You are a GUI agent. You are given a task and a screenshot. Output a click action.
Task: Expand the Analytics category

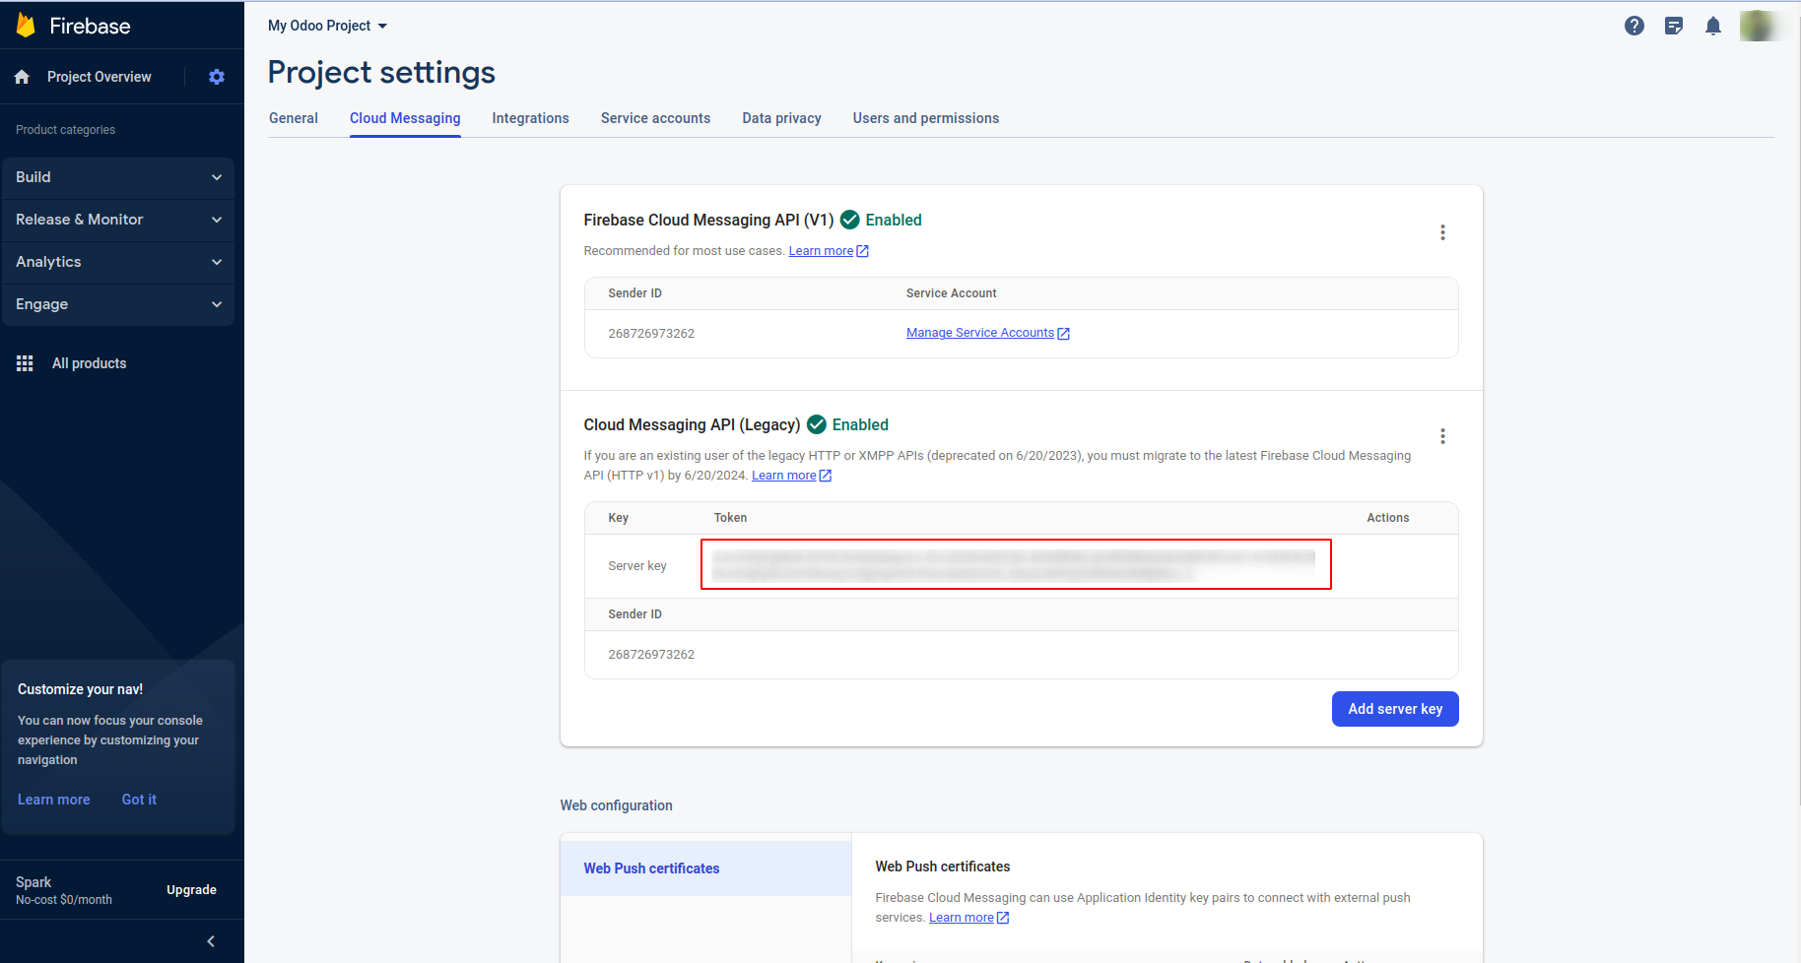click(118, 262)
